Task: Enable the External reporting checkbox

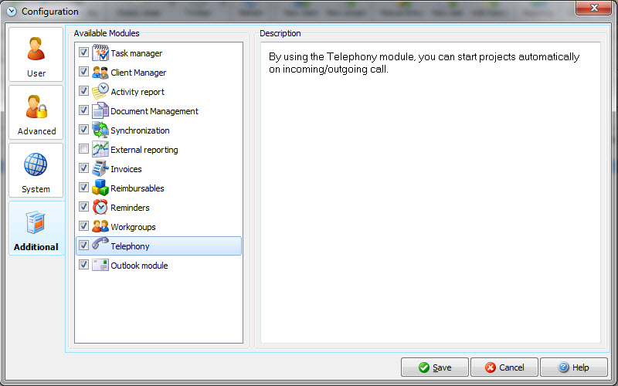Action: pos(83,150)
